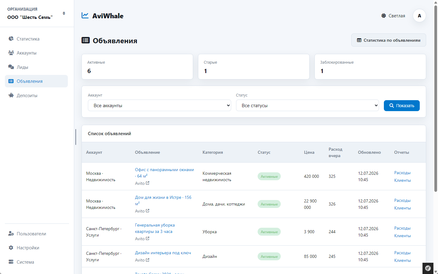Go to Лиды in sidebar

tap(36, 67)
